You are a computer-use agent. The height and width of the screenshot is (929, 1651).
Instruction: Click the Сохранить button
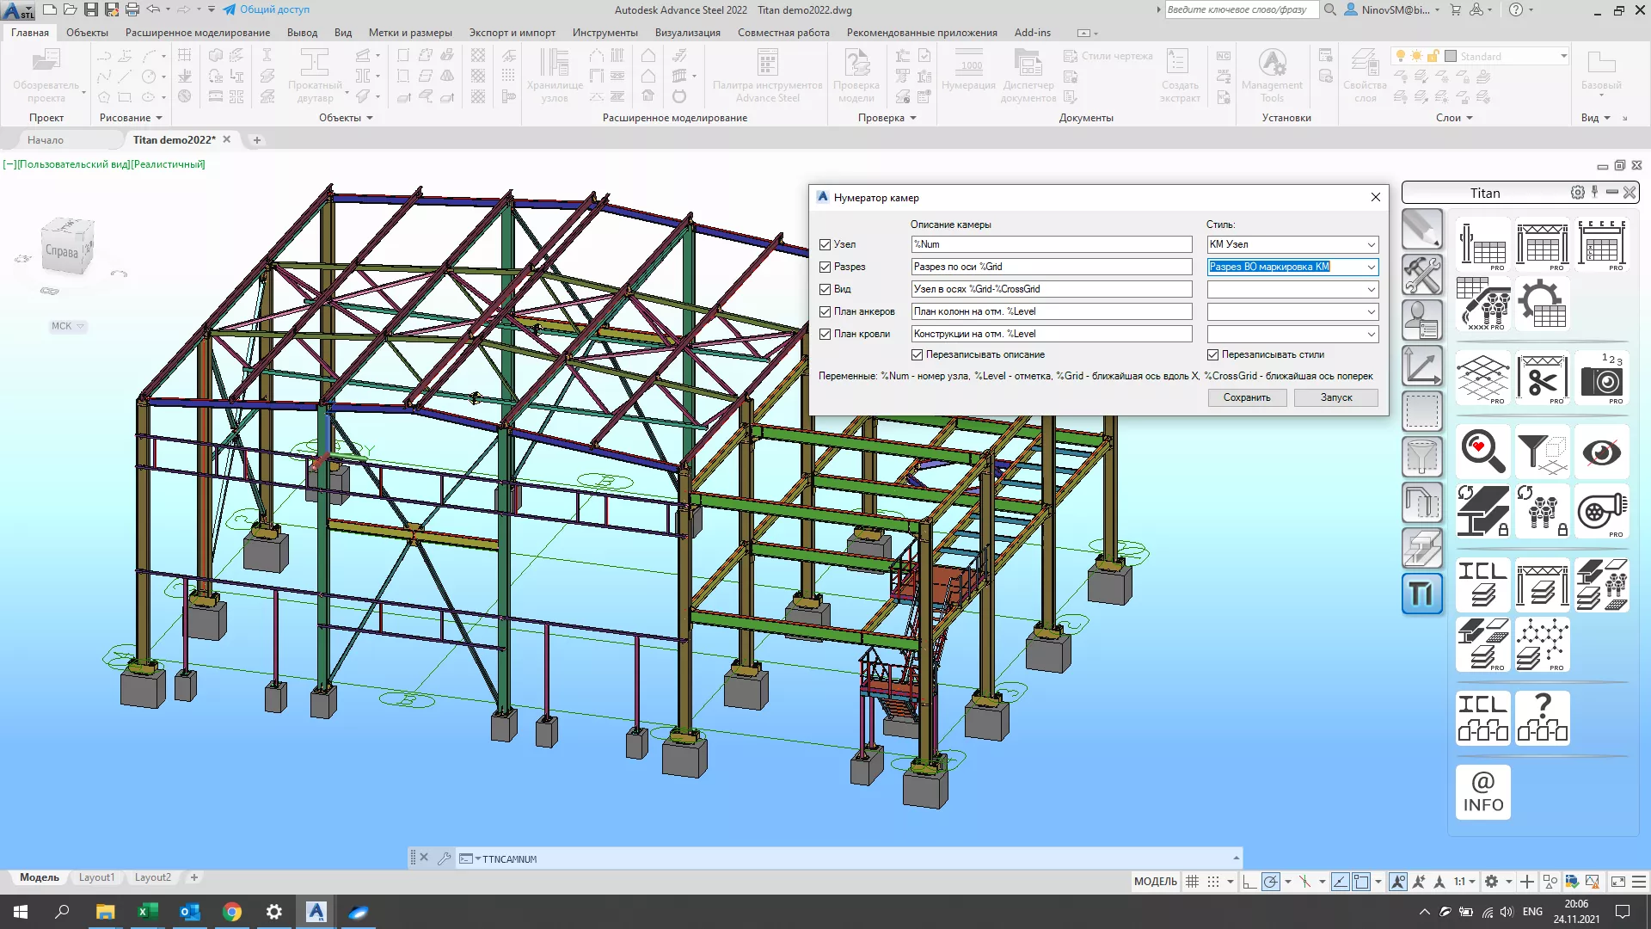1246,397
